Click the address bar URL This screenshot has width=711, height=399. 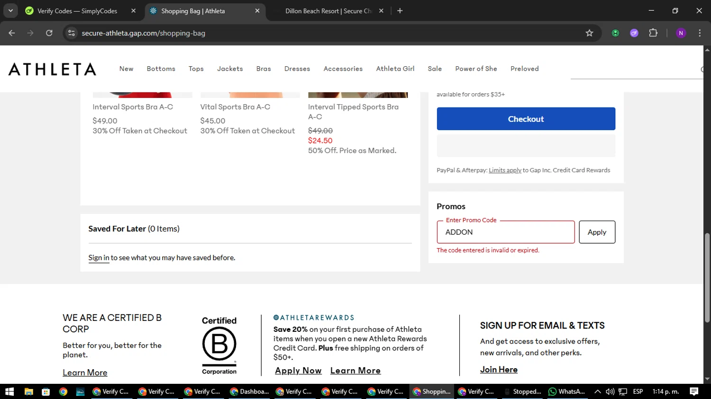[x=143, y=33]
